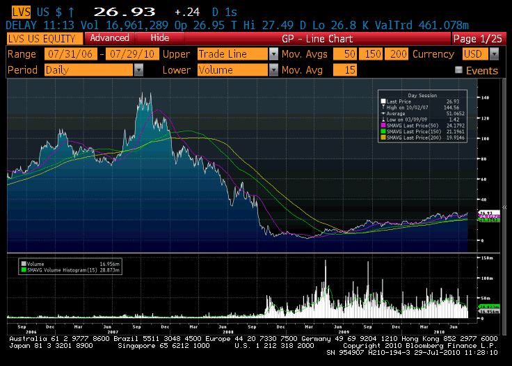The height and width of the screenshot is (366, 512).
Task: Click the 26.93 last price axis tag
Action: pos(489,213)
